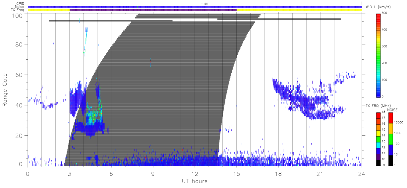
Task: Click the 24 tick on UT hours axis
Action: pyautogui.click(x=362, y=173)
